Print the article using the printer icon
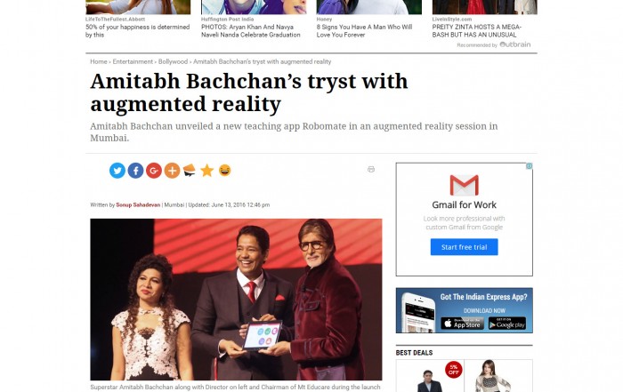Viewport: 623px width, 392px height. [x=371, y=170]
